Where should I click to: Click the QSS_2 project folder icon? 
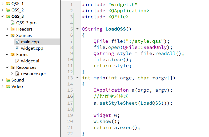[x=8, y=10]
